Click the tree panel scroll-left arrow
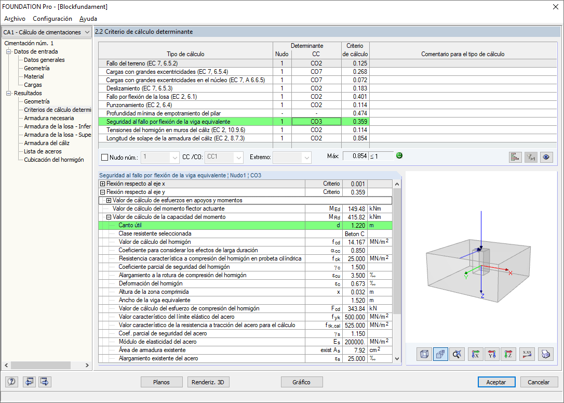Image resolution: width=564 pixels, height=403 pixels. [6, 365]
